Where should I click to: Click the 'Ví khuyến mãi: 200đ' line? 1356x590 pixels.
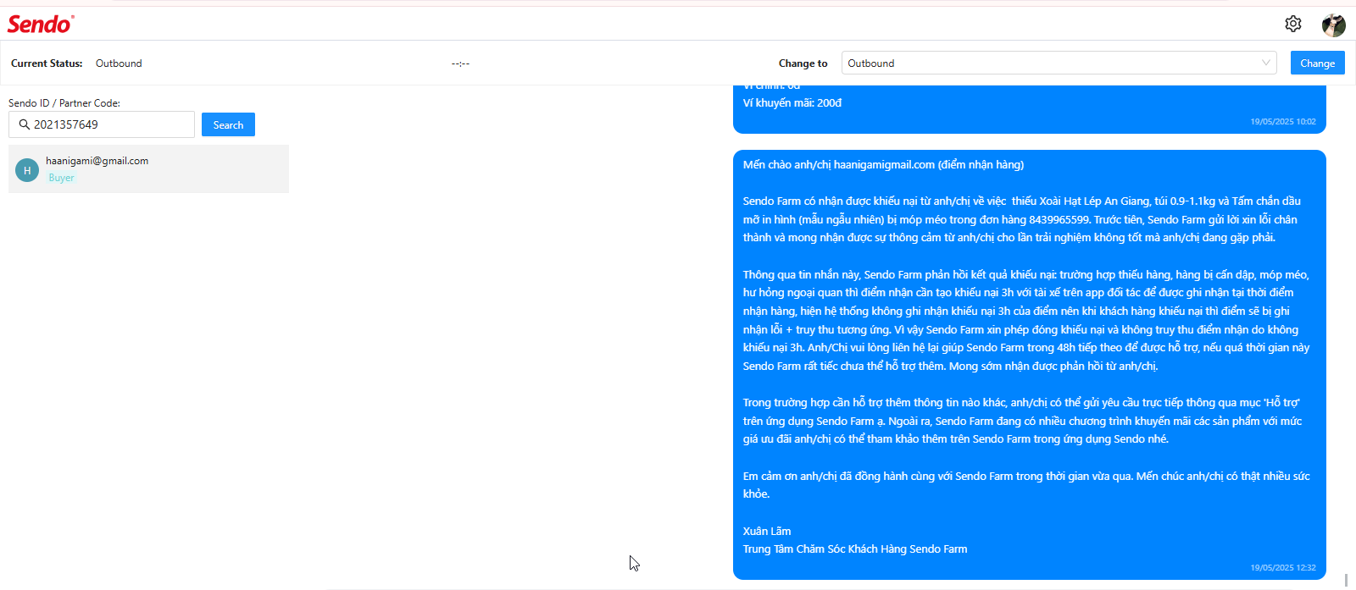click(792, 103)
